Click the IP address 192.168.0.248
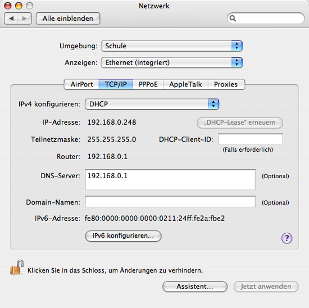 [x=112, y=123]
